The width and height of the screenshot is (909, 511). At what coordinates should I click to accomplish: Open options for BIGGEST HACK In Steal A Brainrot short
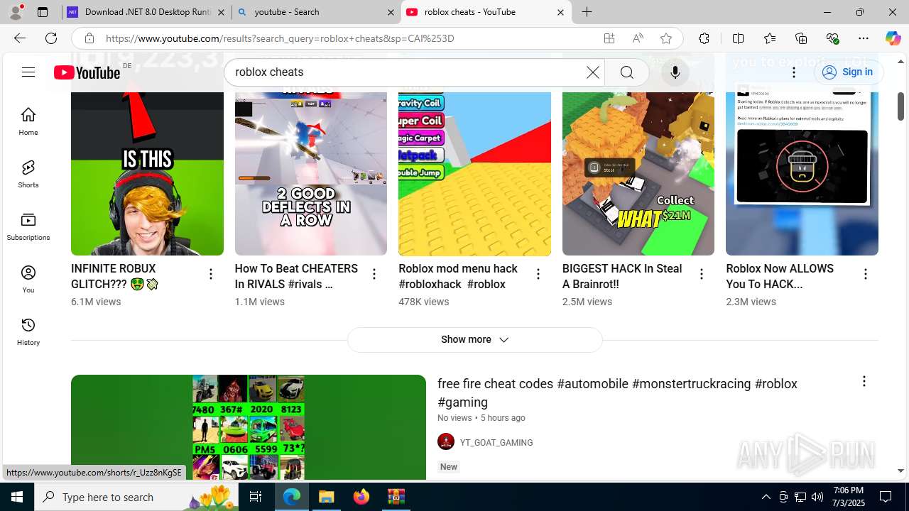point(702,274)
